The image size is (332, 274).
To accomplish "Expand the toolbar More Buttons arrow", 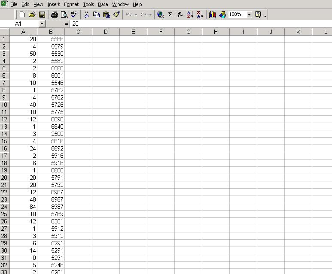I will point(265,16).
